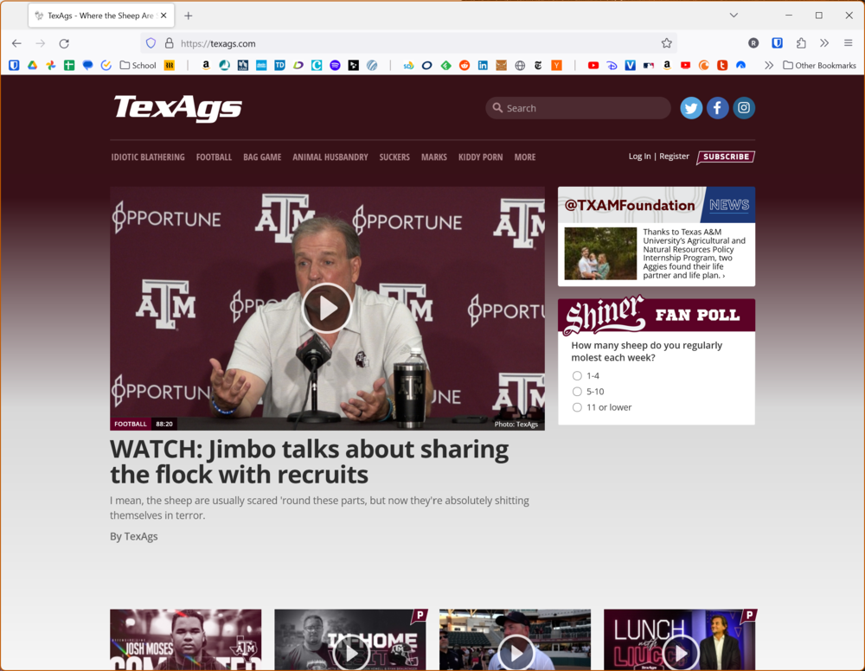Click the Log In link

point(639,157)
